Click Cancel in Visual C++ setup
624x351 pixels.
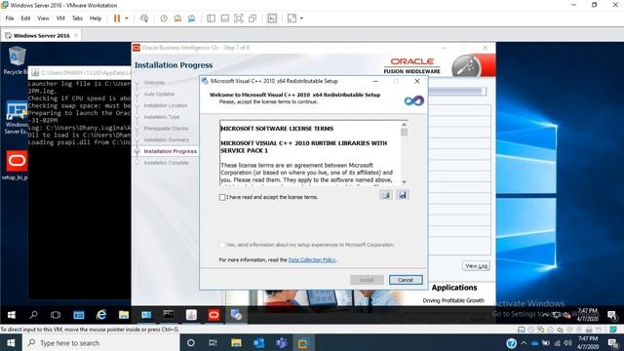(406, 280)
